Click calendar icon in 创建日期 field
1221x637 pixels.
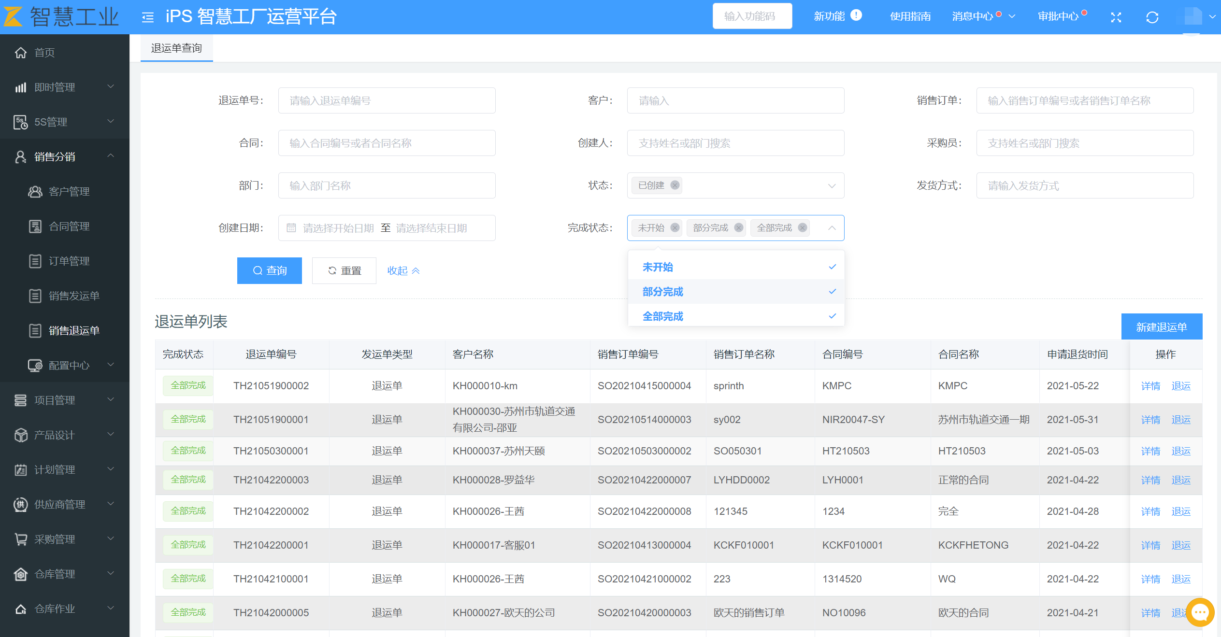[291, 228]
